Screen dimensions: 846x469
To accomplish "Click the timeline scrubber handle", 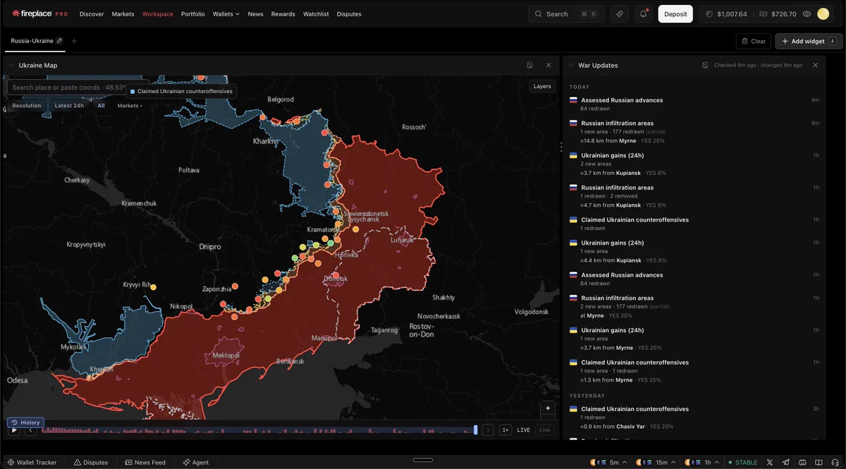I will pyautogui.click(x=476, y=430).
